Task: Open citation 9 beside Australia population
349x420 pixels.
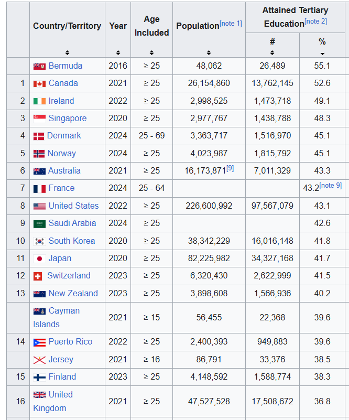Action: click(230, 168)
